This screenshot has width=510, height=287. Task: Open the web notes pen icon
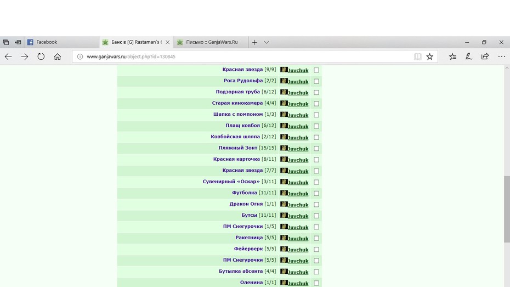click(469, 57)
